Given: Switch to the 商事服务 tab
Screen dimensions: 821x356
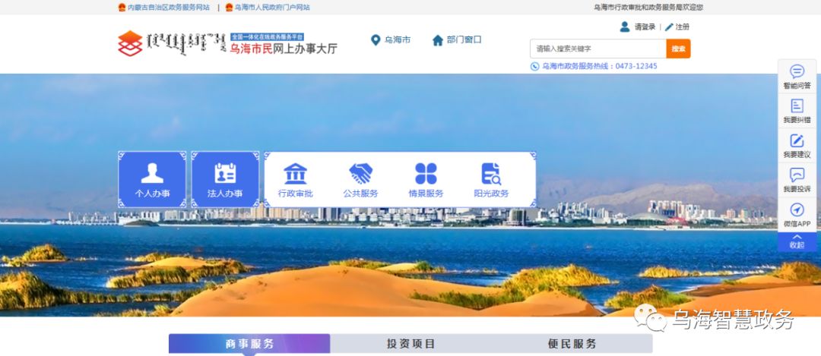Looking at the screenshot, I should coord(249,344).
